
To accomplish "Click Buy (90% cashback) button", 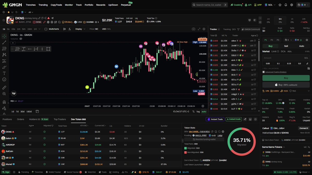I will click(286, 85).
